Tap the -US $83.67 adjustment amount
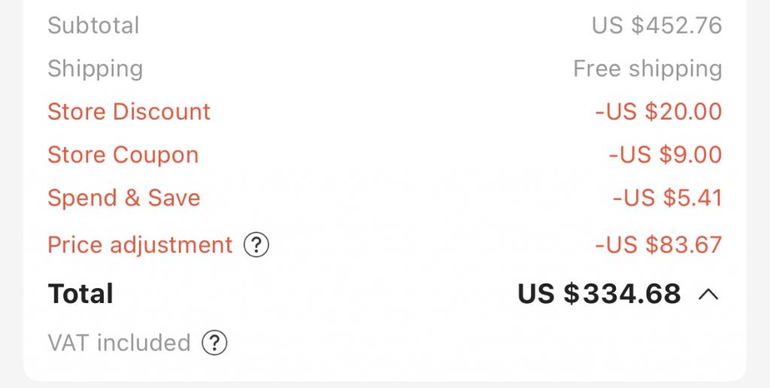The width and height of the screenshot is (770, 388). point(658,245)
